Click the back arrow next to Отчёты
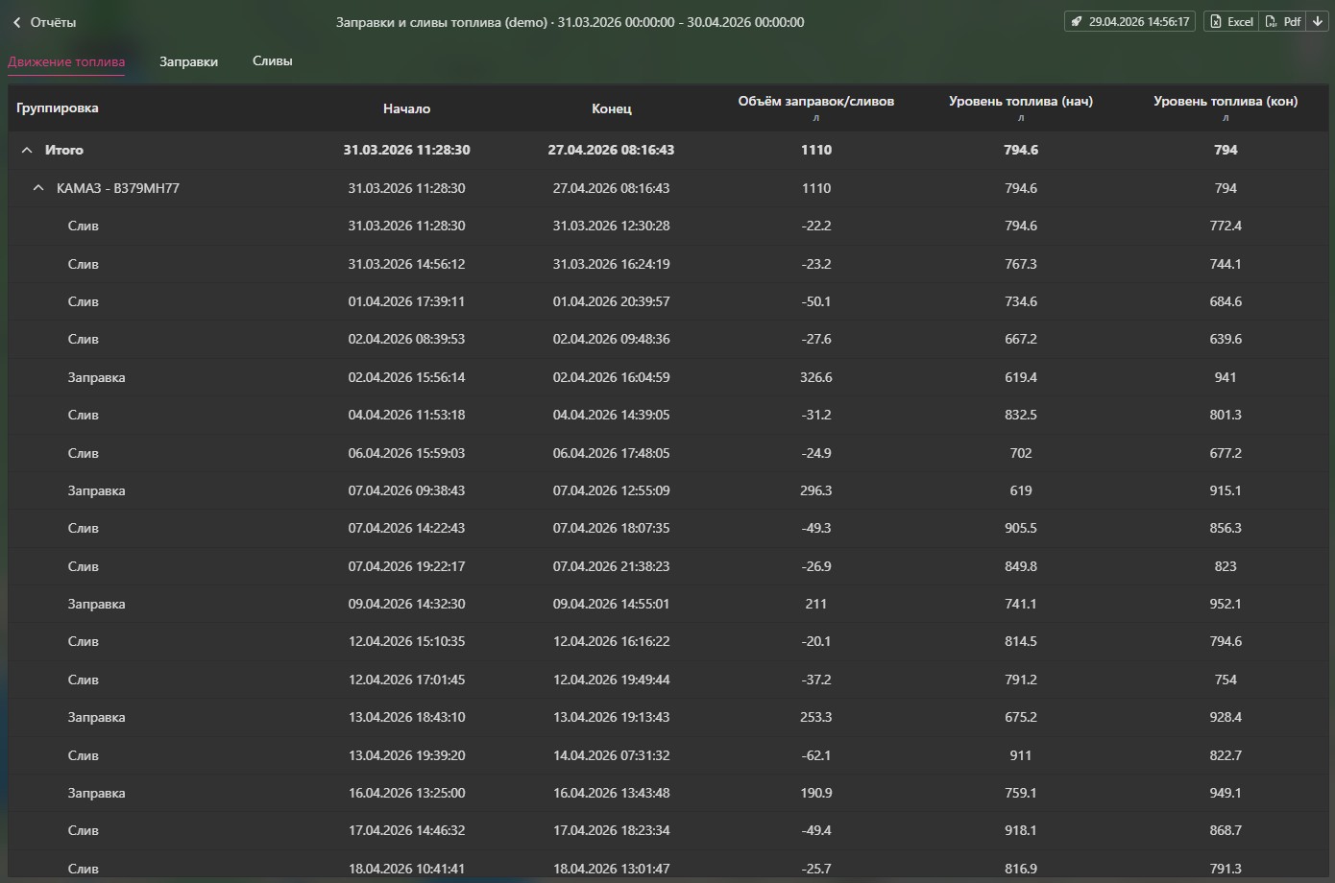Image resolution: width=1335 pixels, height=883 pixels. (x=16, y=22)
